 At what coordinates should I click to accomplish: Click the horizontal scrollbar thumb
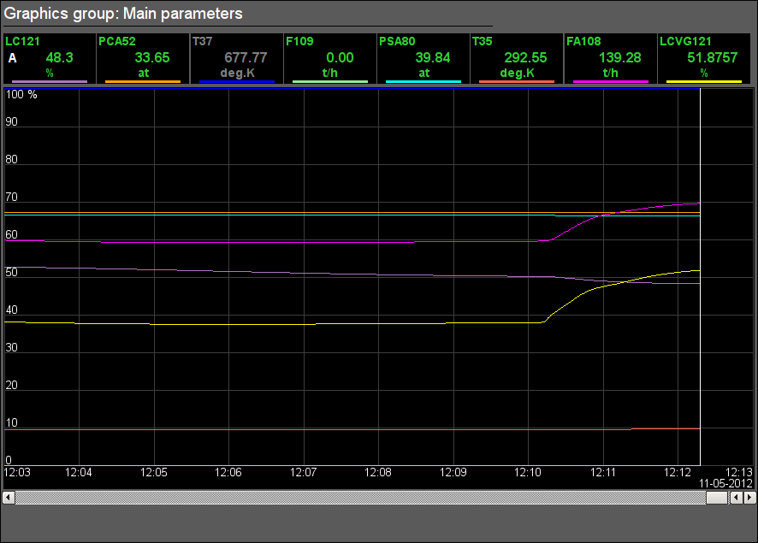(x=717, y=497)
